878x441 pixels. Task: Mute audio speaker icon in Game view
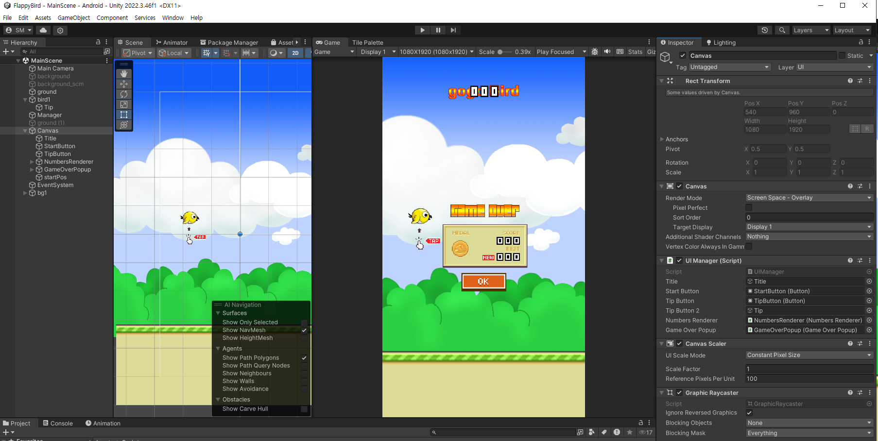(x=607, y=51)
